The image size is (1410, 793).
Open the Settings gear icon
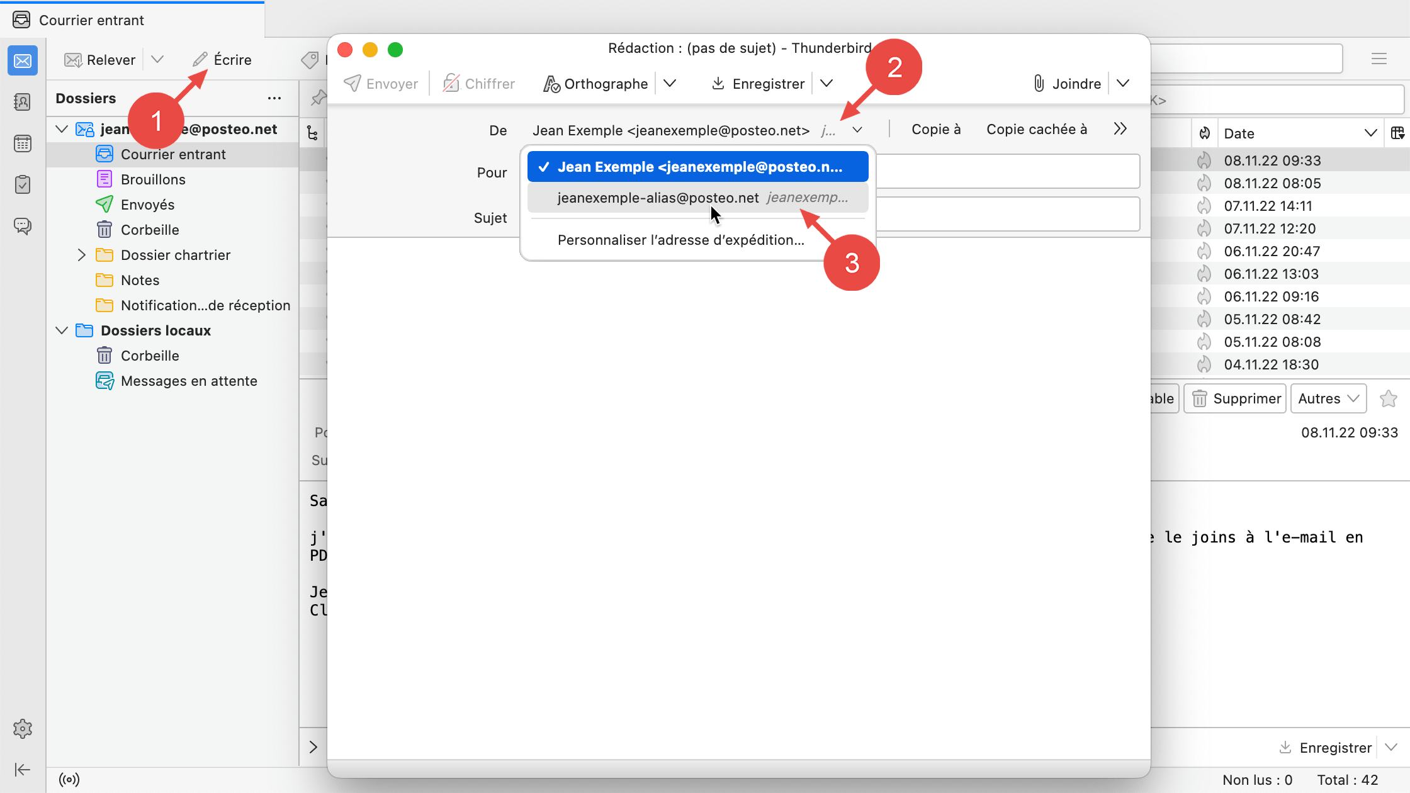click(23, 729)
